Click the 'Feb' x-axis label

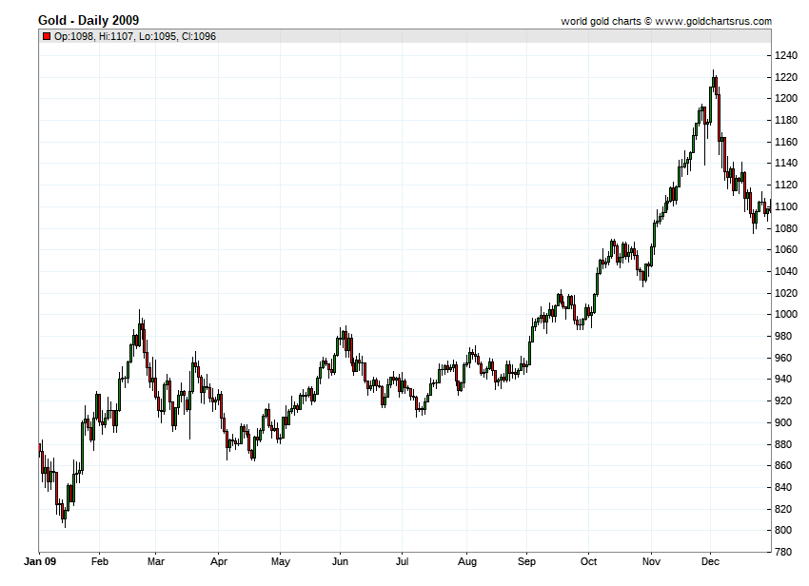tap(100, 561)
